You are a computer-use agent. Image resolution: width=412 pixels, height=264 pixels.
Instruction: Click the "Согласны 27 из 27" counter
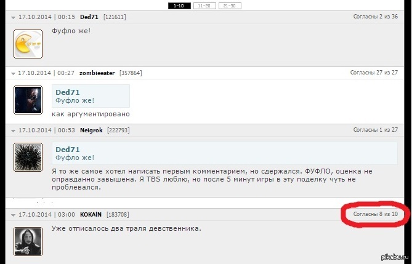(374, 73)
